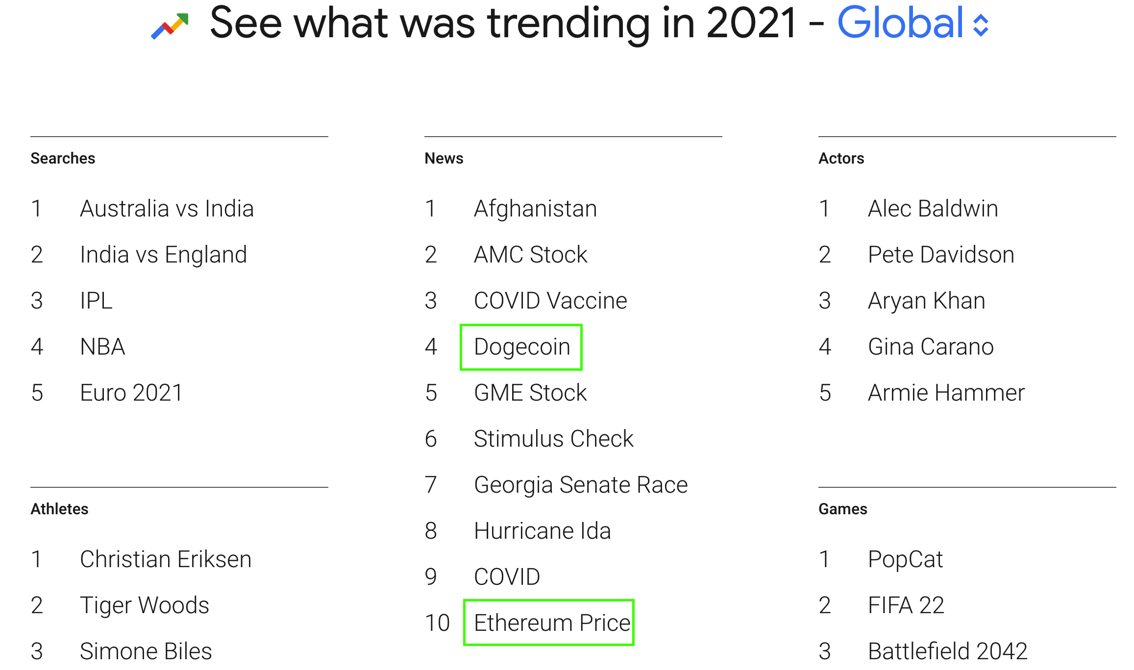The image size is (1134, 670).
Task: Open the Global region dropdown
Action: (901, 23)
